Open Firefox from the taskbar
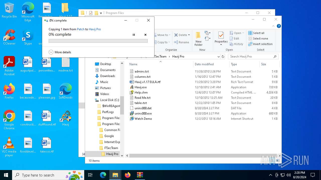The width and height of the screenshot is (321, 180). pyautogui.click(x=128, y=175)
